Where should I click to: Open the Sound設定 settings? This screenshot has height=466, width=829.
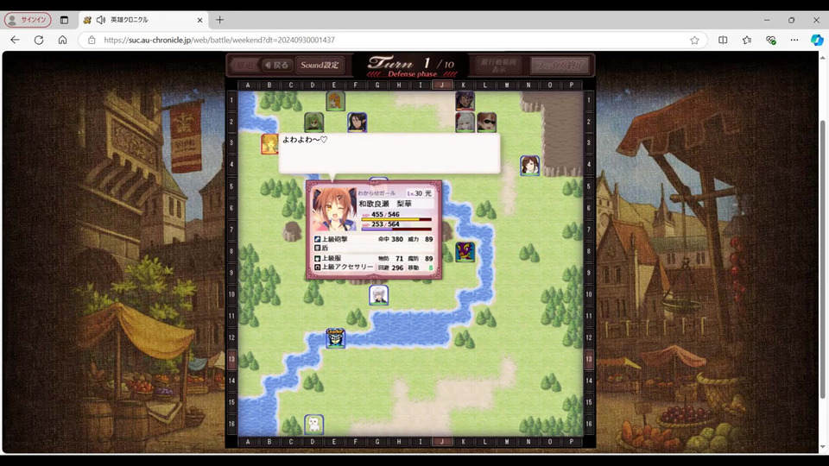coord(320,65)
